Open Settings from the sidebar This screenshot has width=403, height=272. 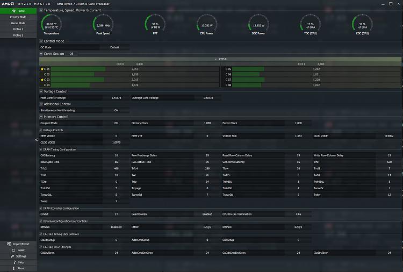[x=18, y=256]
